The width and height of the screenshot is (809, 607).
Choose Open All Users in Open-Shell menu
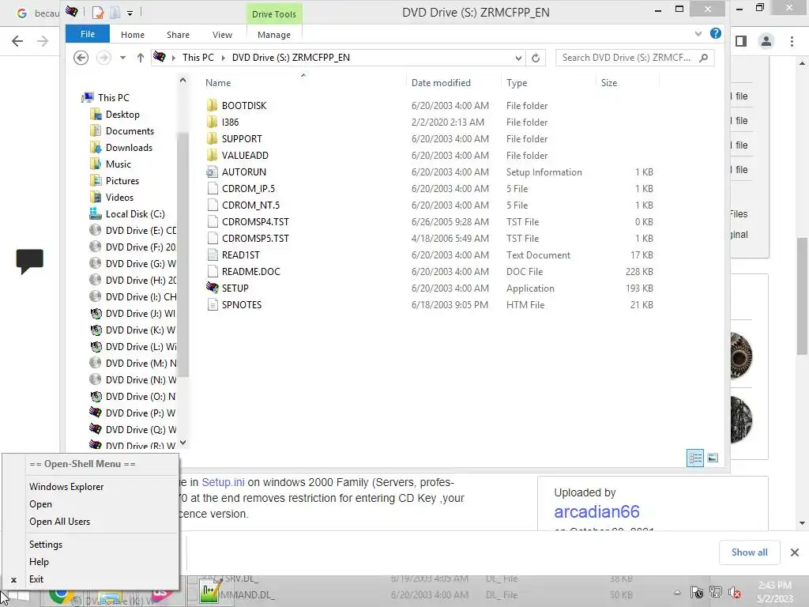point(60,522)
